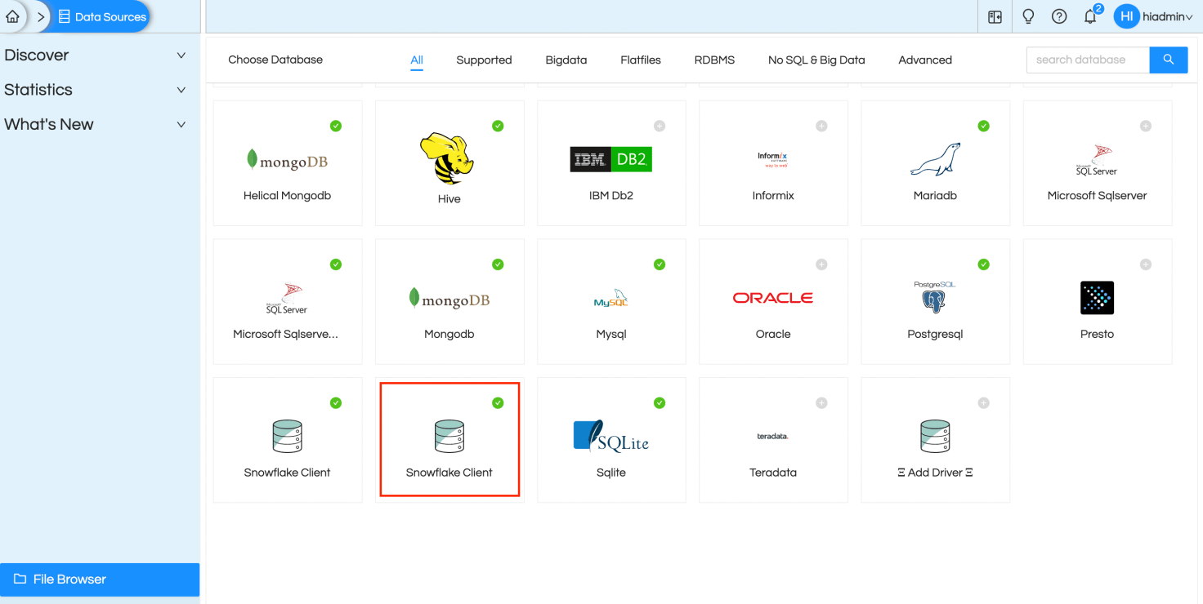Click gray plus on Oracle card
This screenshot has width=1203, height=604.
pos(821,264)
